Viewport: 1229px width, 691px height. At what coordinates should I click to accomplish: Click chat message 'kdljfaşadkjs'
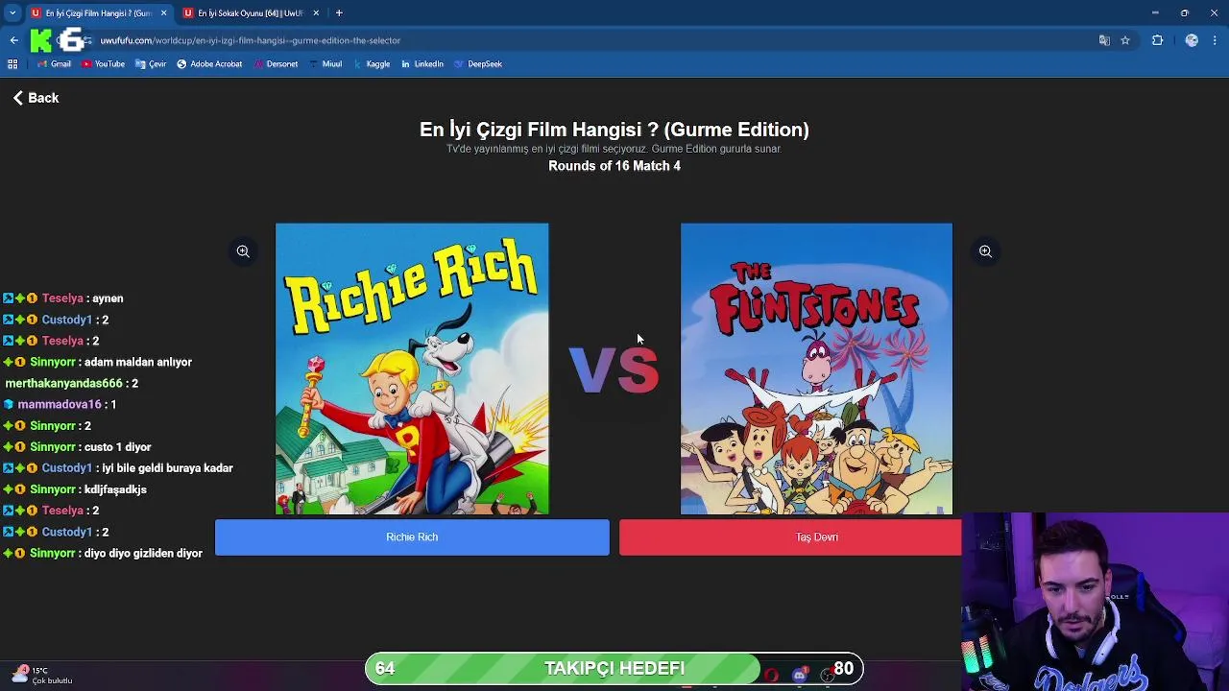pos(115,489)
